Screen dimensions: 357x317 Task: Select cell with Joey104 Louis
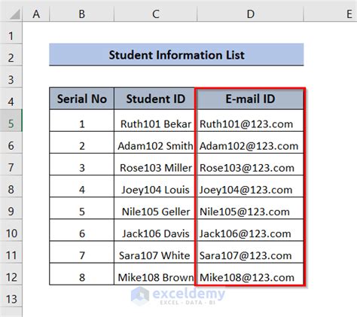[x=155, y=186]
